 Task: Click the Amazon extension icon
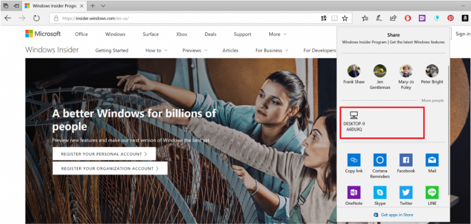465,18
